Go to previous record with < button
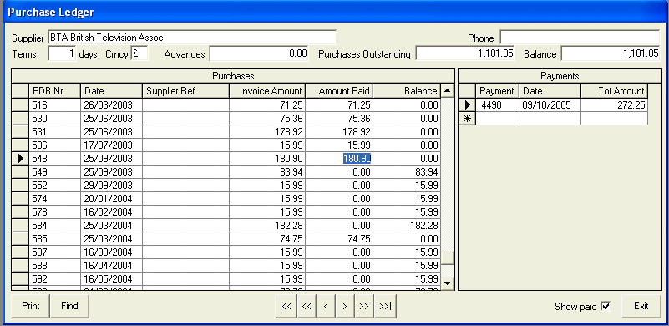The height and width of the screenshot is (326, 669). coord(326,306)
